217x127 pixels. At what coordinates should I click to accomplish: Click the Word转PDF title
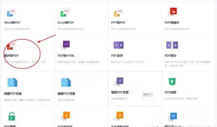pyautogui.click(x=12, y=23)
